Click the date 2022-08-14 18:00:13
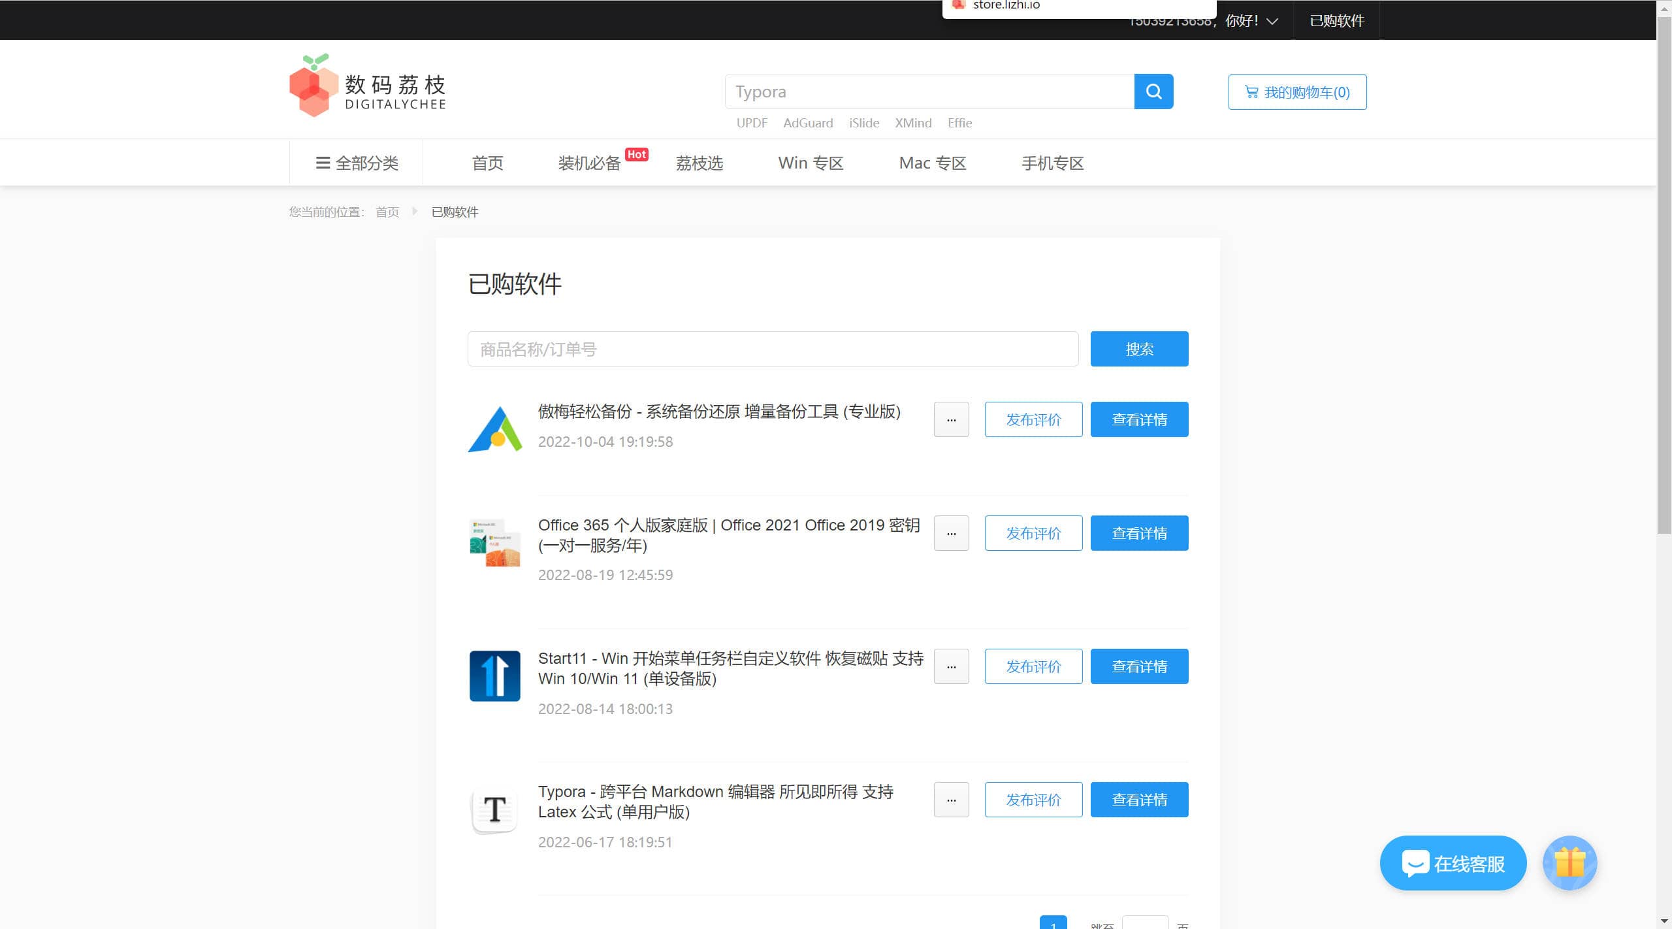Image resolution: width=1672 pixels, height=929 pixels. pyautogui.click(x=605, y=709)
